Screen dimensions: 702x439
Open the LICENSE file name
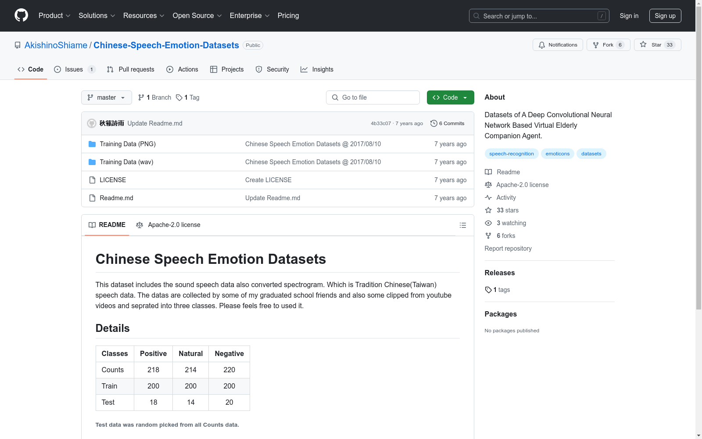point(113,180)
